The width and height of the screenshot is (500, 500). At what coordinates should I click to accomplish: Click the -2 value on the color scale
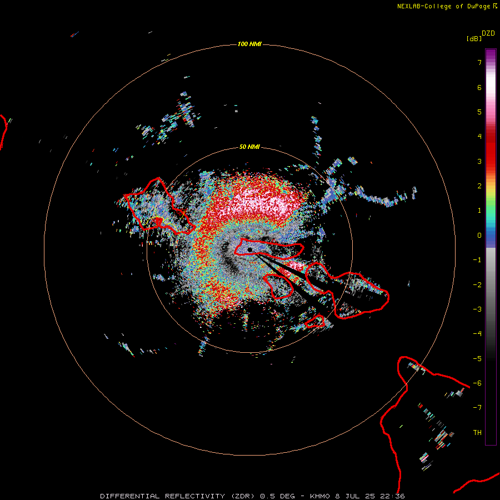tap(477, 285)
